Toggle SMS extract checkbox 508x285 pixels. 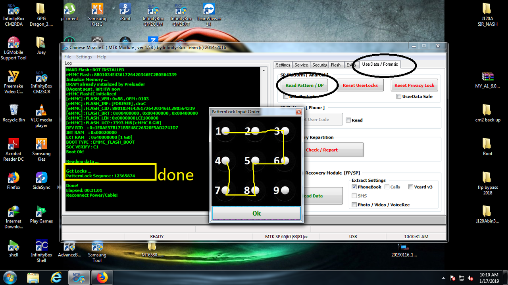click(354, 196)
